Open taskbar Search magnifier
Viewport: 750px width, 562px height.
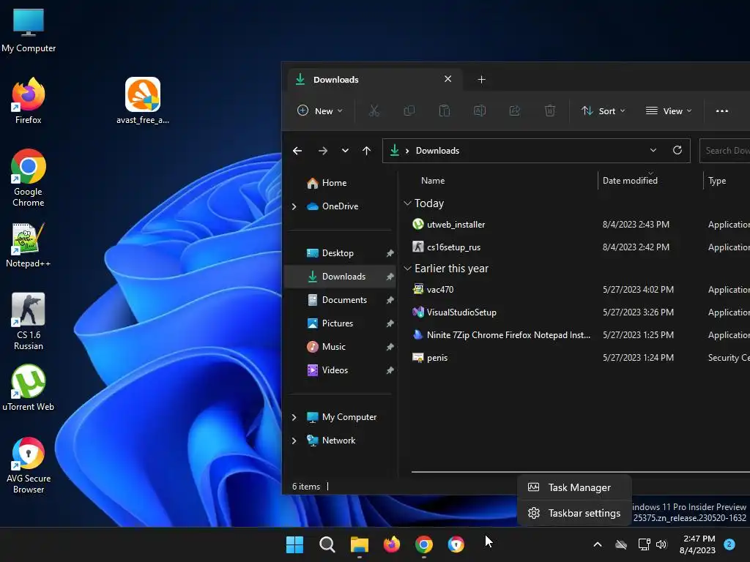point(327,544)
